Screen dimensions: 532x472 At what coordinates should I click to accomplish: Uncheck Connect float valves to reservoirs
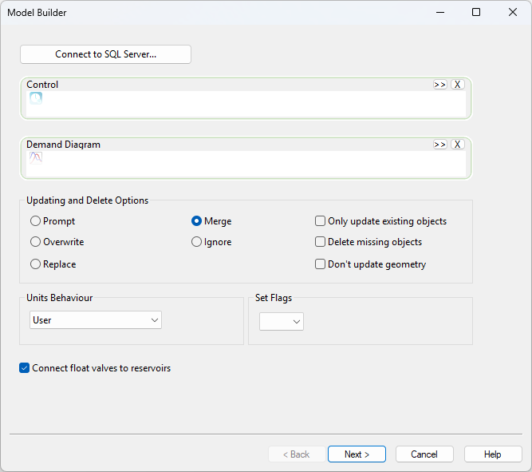pos(25,368)
